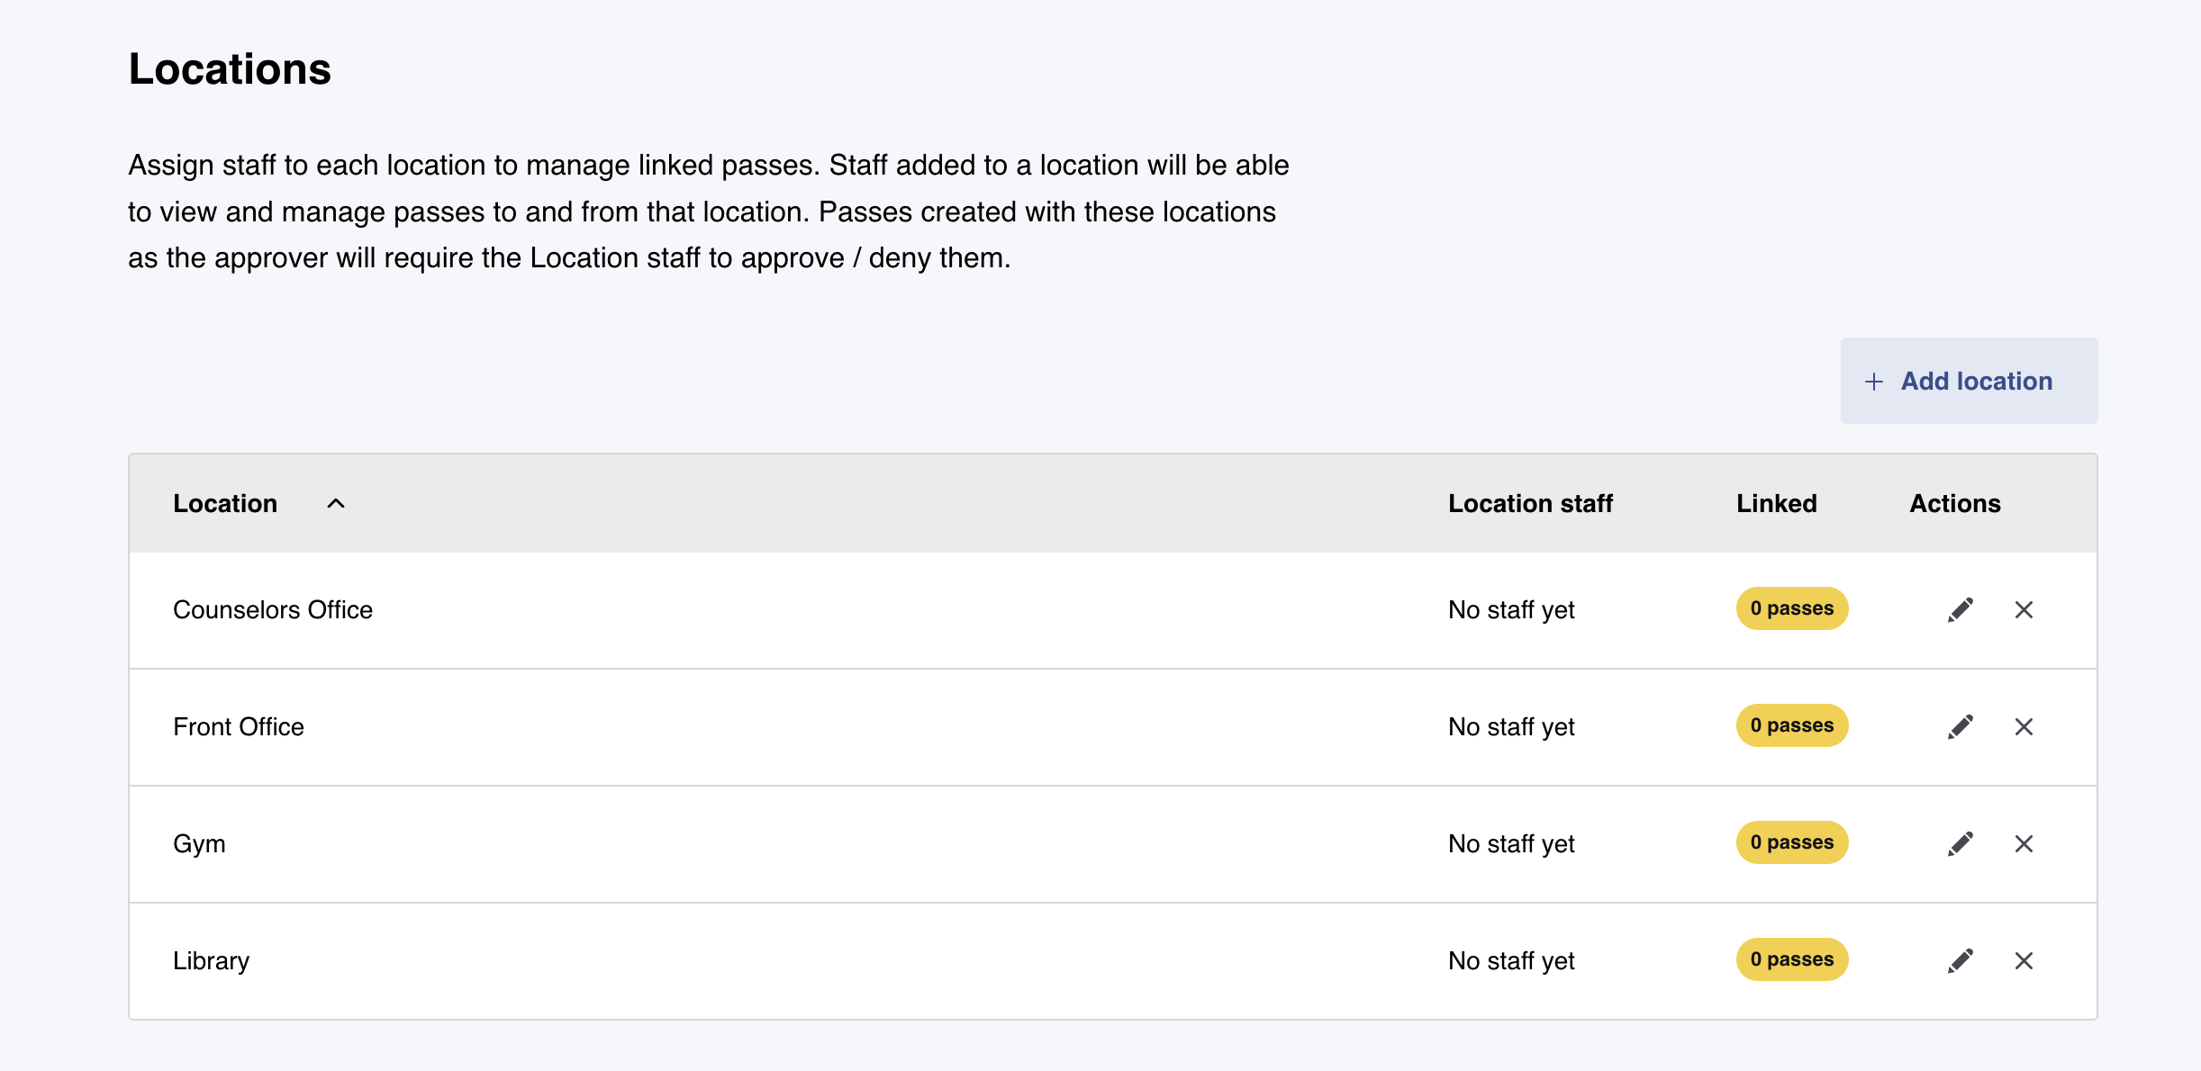
Task: Select the Location column header
Action: (x=225, y=503)
